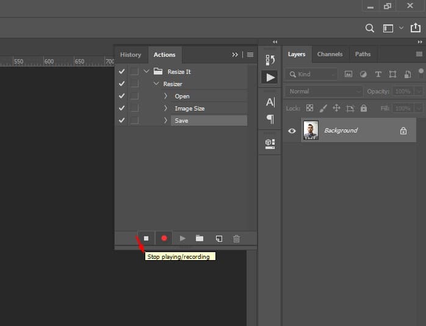Switch to the Channels tab
The height and width of the screenshot is (326, 426).
click(x=330, y=54)
